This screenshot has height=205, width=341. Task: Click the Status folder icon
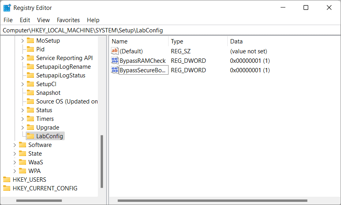[30, 110]
